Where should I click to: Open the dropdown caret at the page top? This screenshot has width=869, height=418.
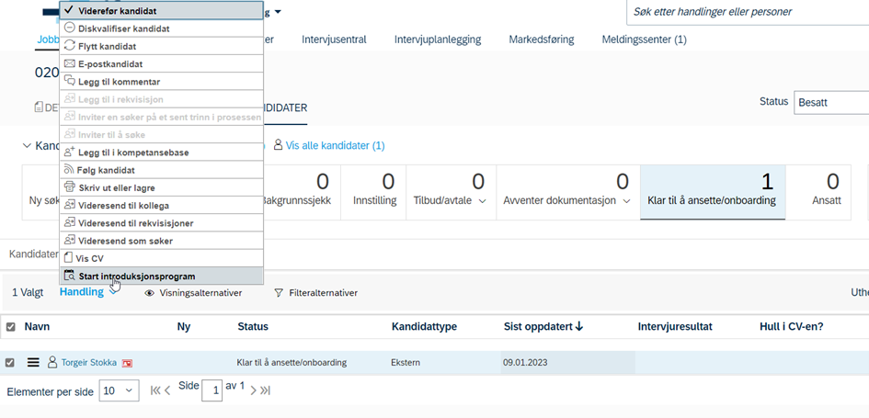click(278, 12)
